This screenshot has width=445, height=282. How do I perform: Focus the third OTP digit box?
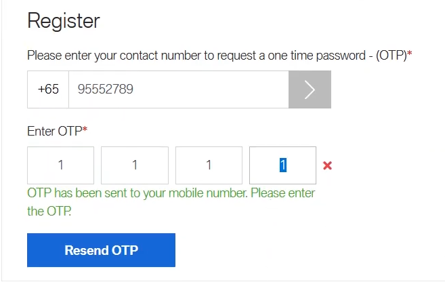pyautogui.click(x=209, y=165)
